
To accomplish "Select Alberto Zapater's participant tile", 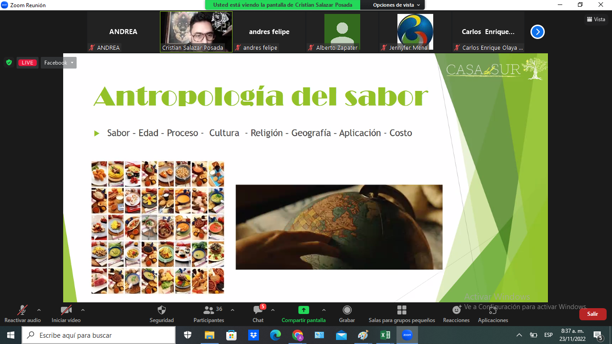I will [342, 32].
